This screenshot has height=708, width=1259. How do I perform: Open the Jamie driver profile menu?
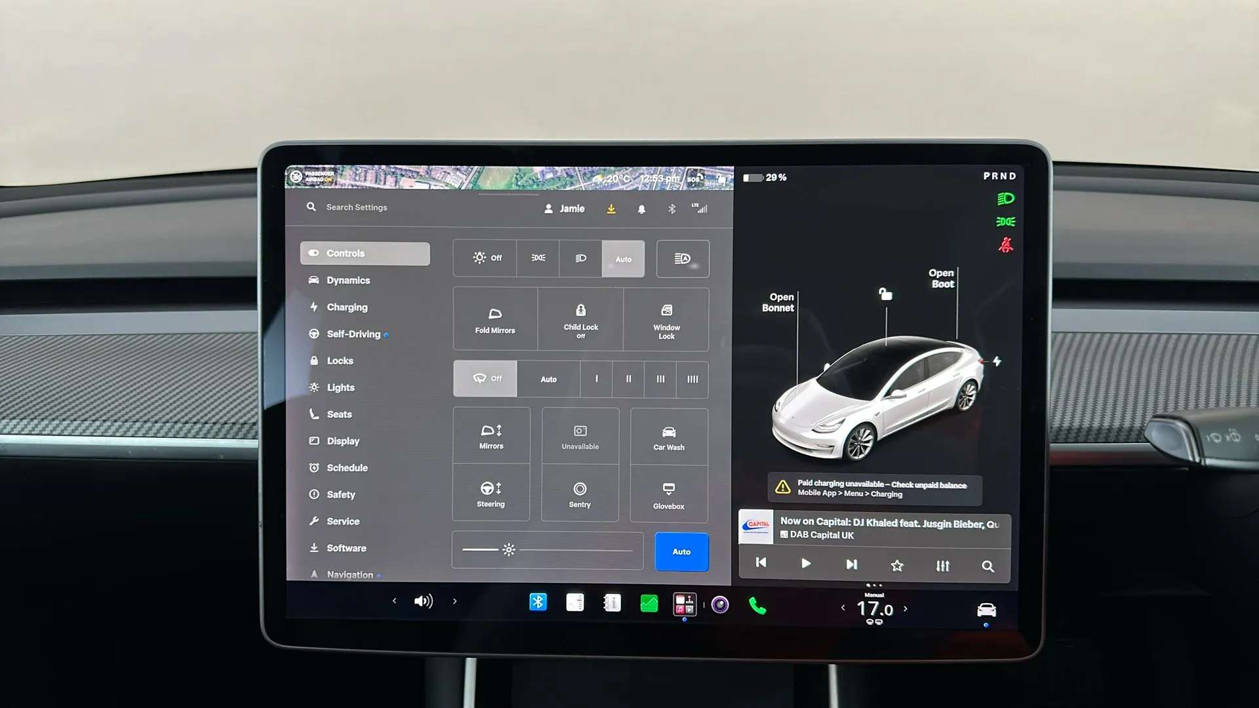(564, 208)
